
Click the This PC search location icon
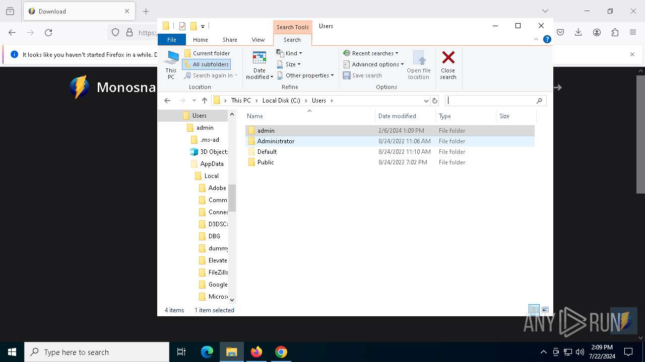(x=171, y=65)
